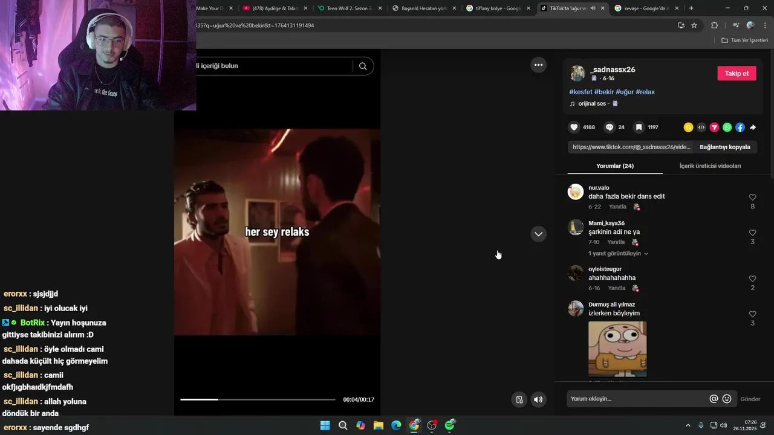Click the search magnifier icon in TikTok
The height and width of the screenshot is (435, 774).
point(363,66)
